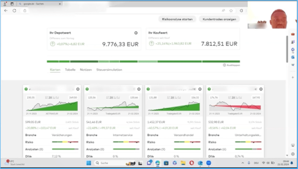
Task: Click the info icon on the Internetservice card
Action: 139,89
